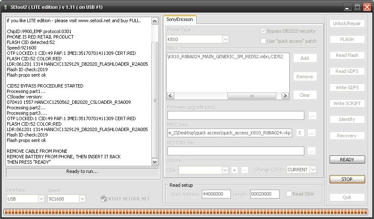The image size is (374, 219).
Task: Select the SonyEricsson tab
Action: (x=180, y=20)
